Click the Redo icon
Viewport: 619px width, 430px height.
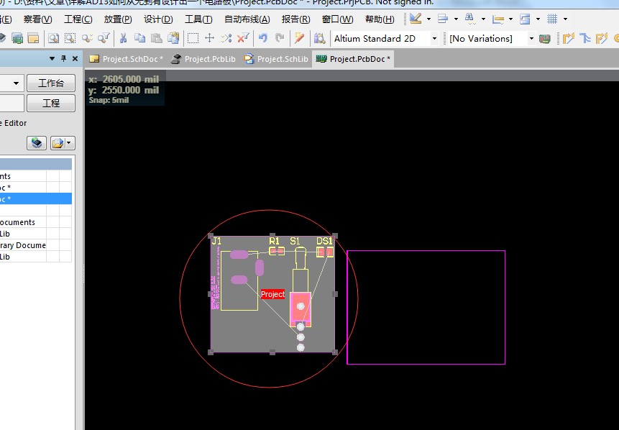[x=280, y=39]
